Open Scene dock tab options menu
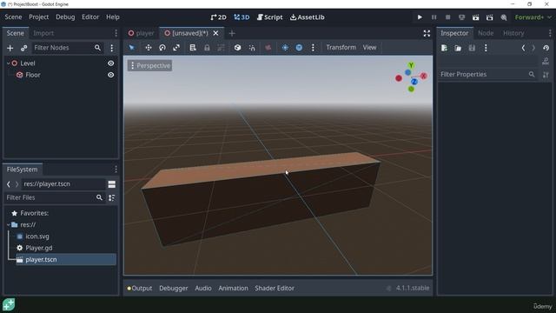This screenshot has height=313, width=556. click(x=116, y=33)
